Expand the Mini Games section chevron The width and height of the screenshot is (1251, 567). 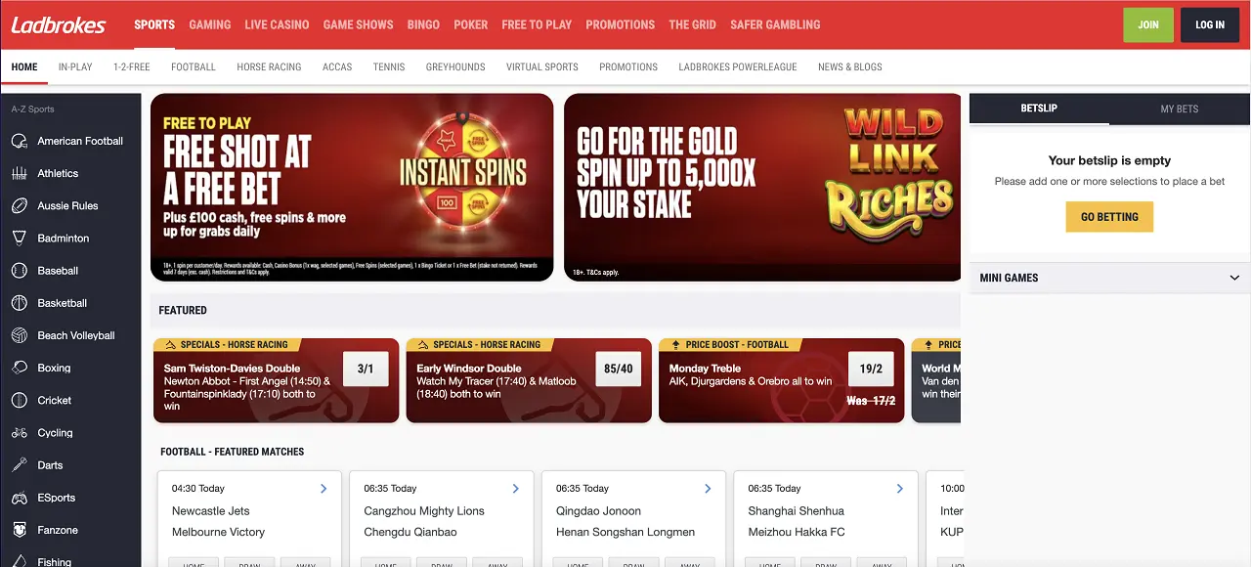tap(1234, 278)
